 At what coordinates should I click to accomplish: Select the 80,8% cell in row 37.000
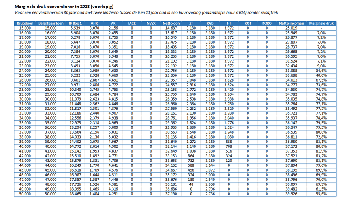pyautogui.click(x=321, y=132)
